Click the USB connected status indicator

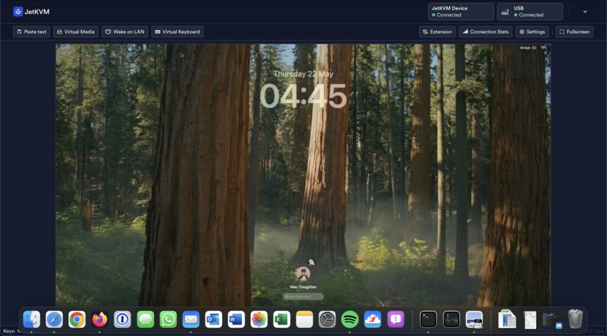[529, 12]
